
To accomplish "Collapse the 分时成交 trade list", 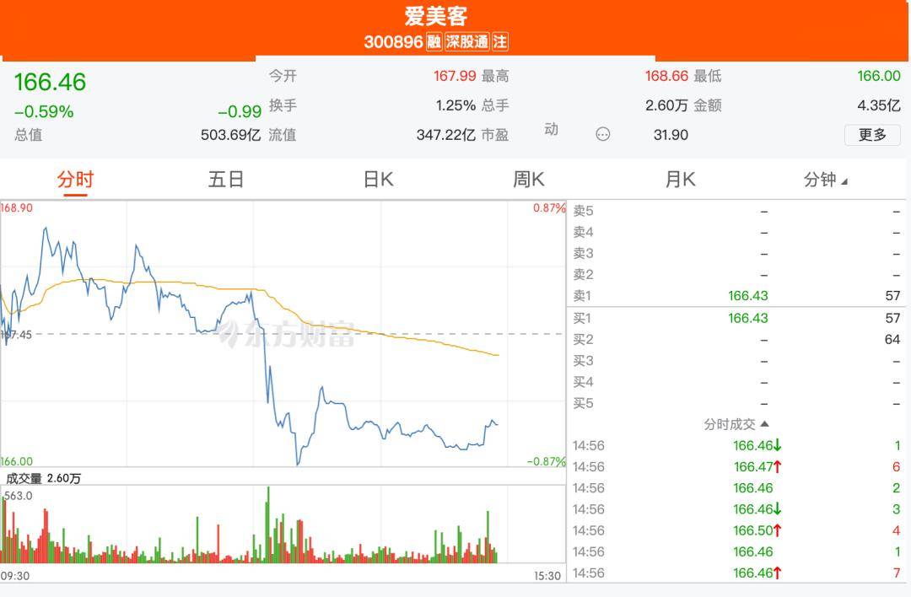I will coord(736,424).
